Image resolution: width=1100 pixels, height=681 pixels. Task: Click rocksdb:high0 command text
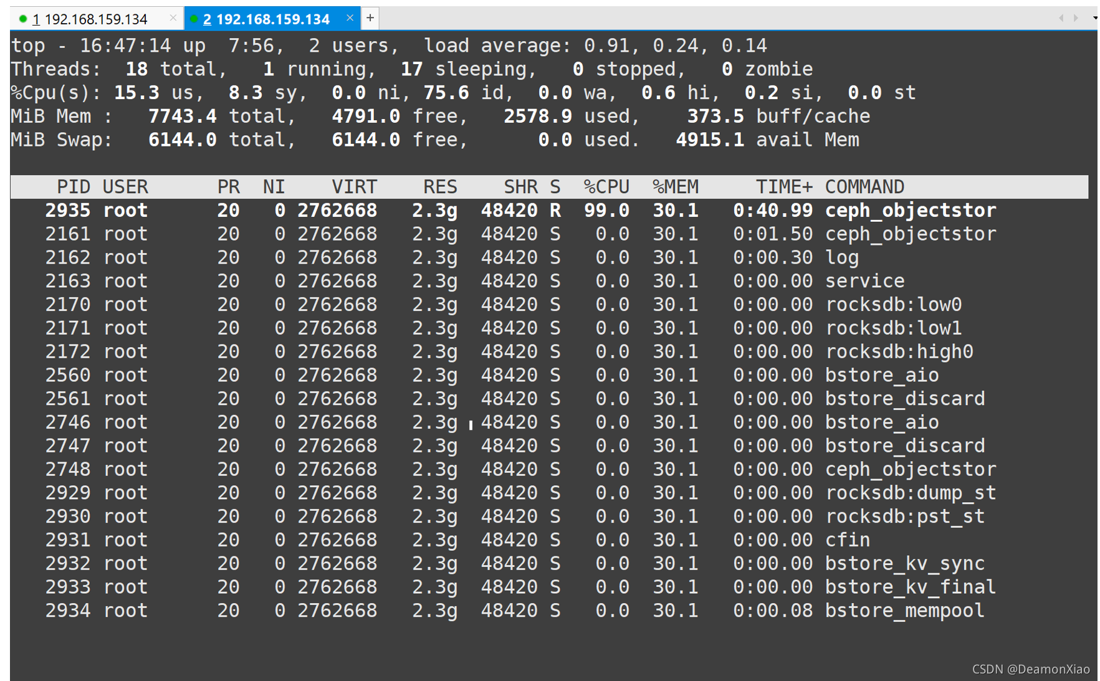click(899, 352)
